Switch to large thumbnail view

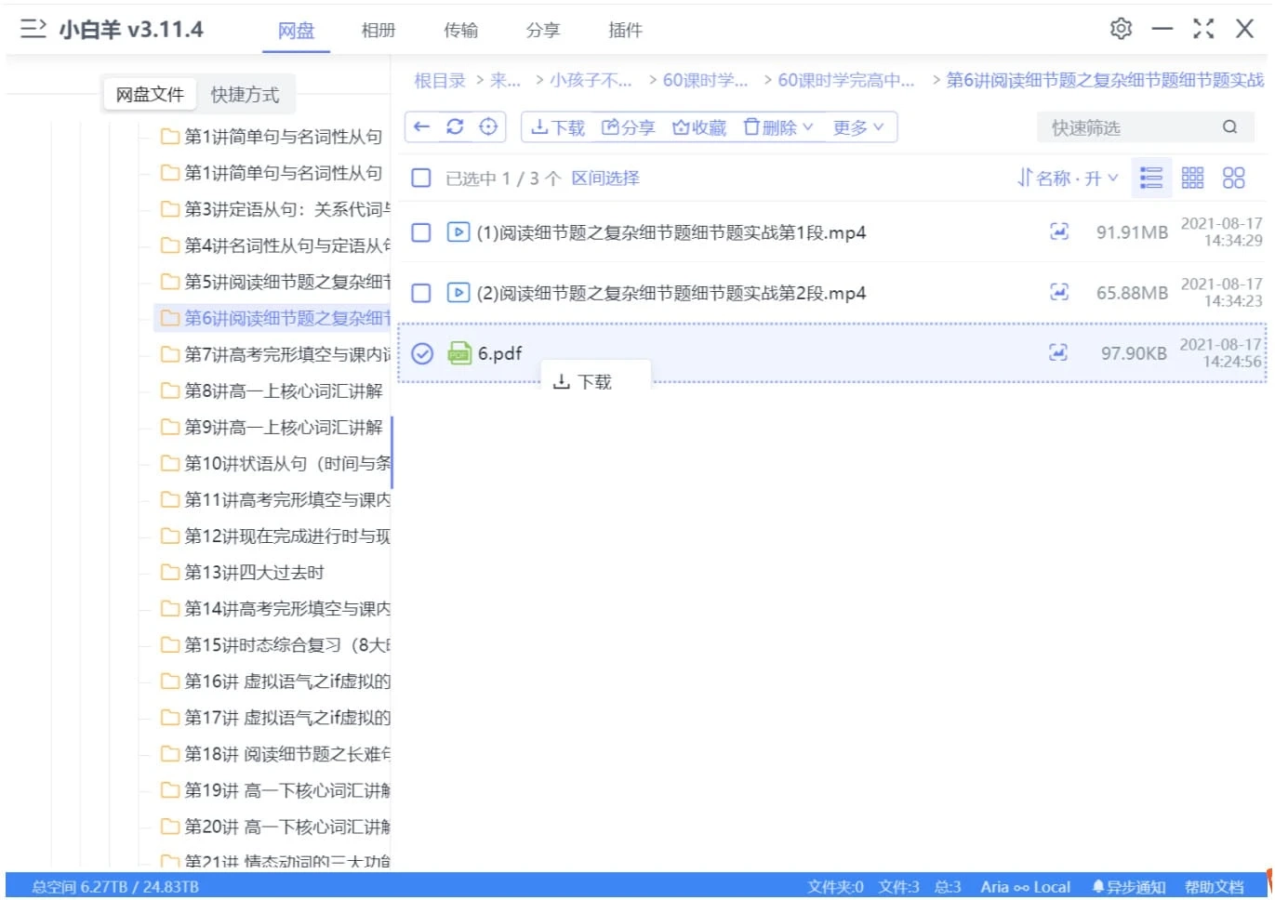(x=1233, y=178)
